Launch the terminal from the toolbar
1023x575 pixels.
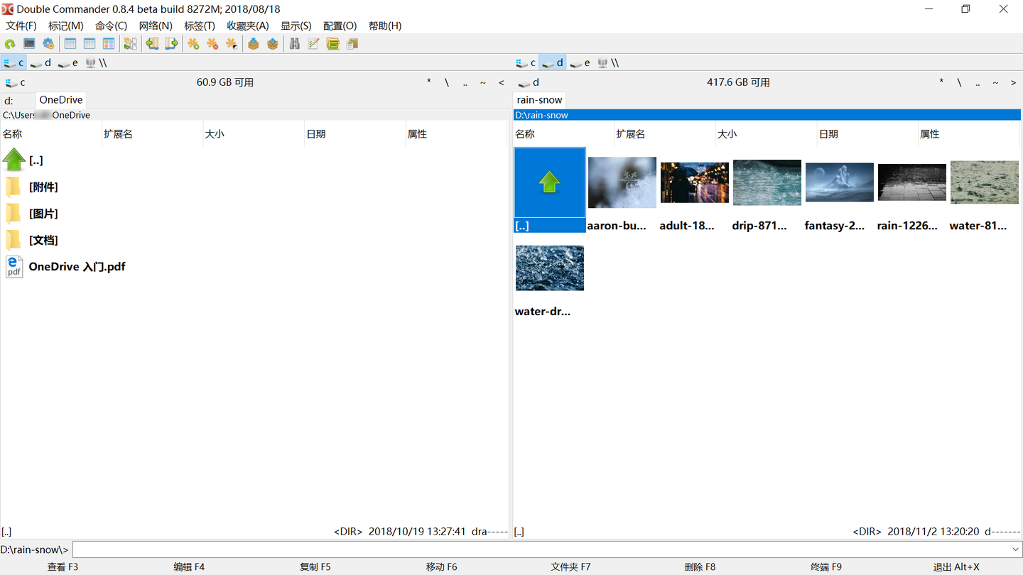tap(29, 44)
